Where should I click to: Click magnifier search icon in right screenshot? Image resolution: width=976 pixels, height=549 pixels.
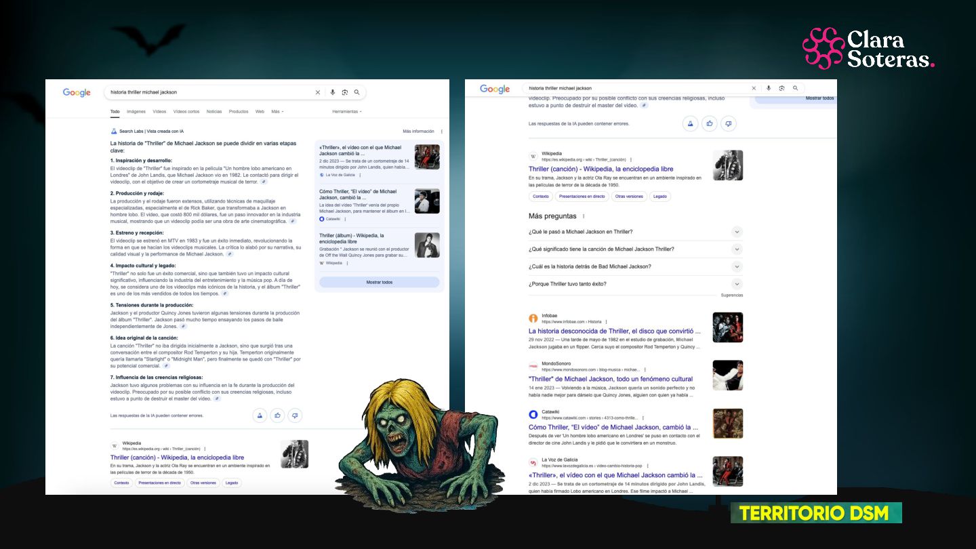pos(795,88)
